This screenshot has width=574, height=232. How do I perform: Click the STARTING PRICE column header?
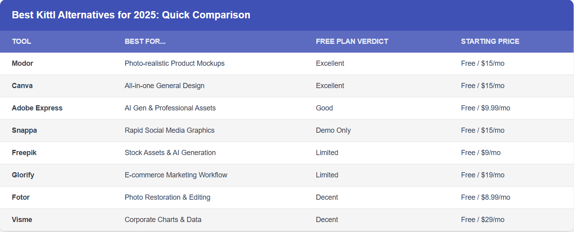(490, 41)
